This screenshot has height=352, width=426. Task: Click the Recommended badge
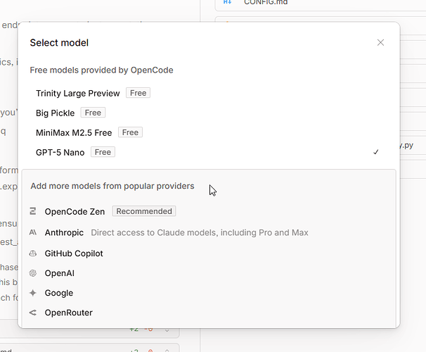pos(144,211)
